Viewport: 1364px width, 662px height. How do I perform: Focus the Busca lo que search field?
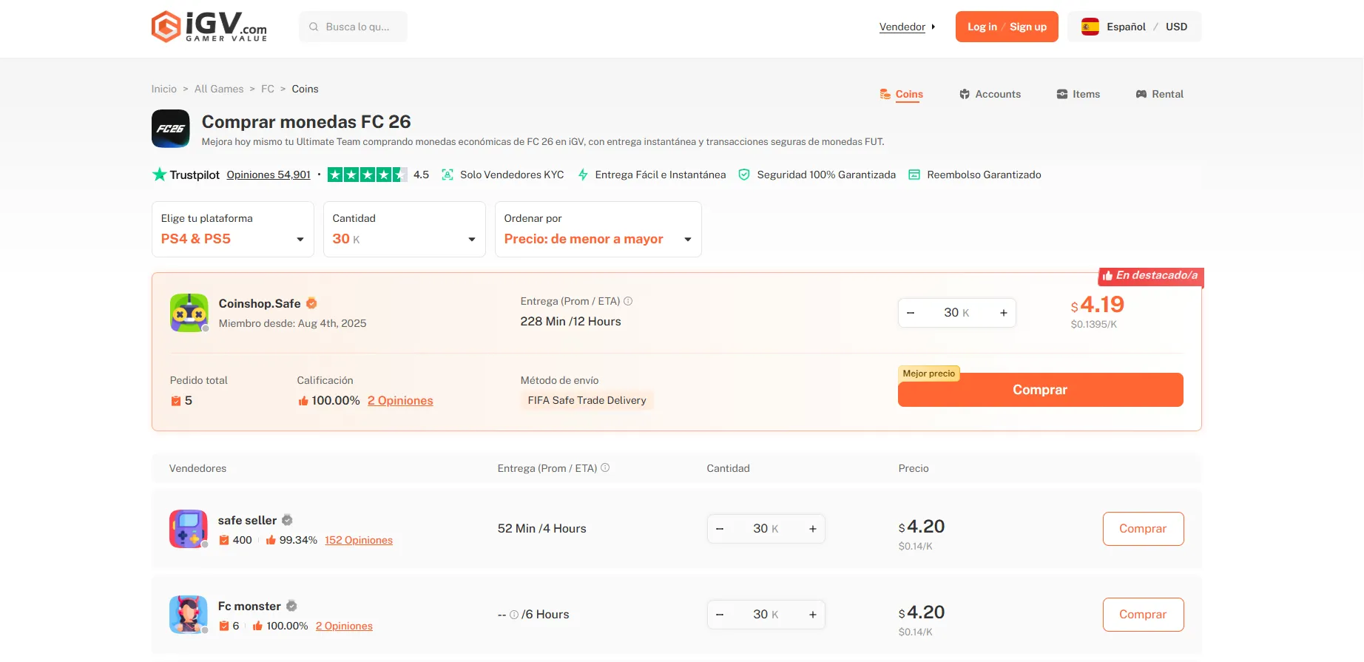[x=353, y=27]
